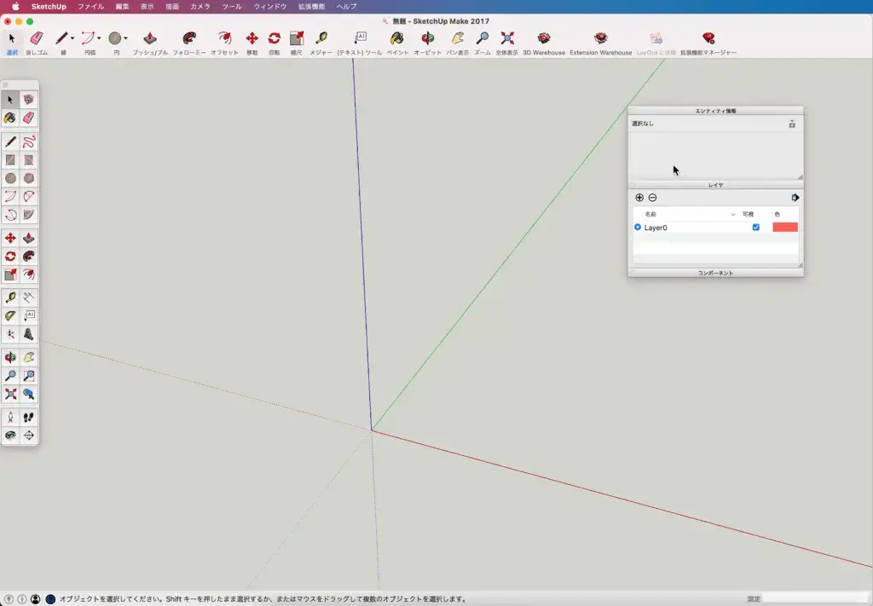This screenshot has height=606, width=873.
Task: Open the Apple menu
Action: point(15,7)
